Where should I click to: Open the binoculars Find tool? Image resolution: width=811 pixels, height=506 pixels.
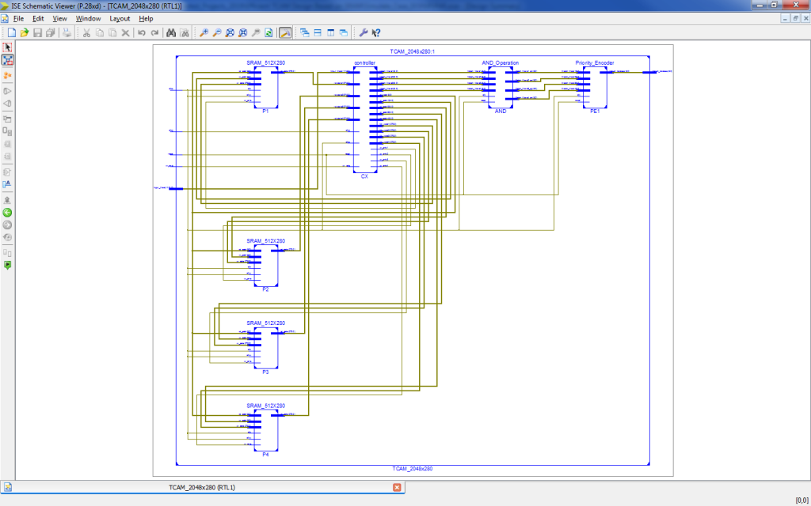[x=172, y=32]
